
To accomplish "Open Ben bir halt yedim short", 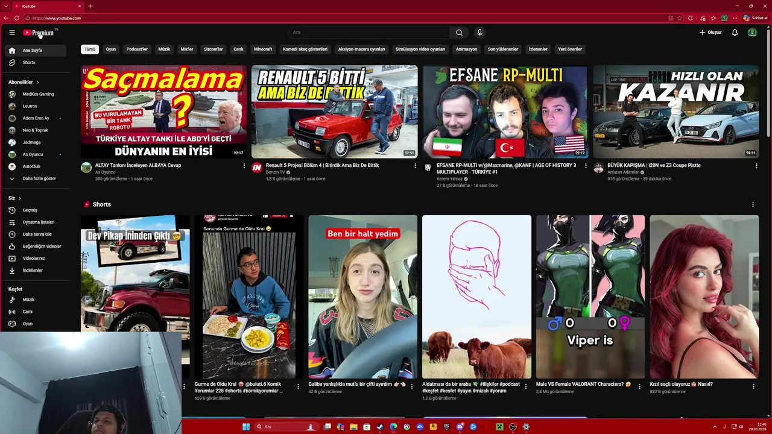I will 362,297.
